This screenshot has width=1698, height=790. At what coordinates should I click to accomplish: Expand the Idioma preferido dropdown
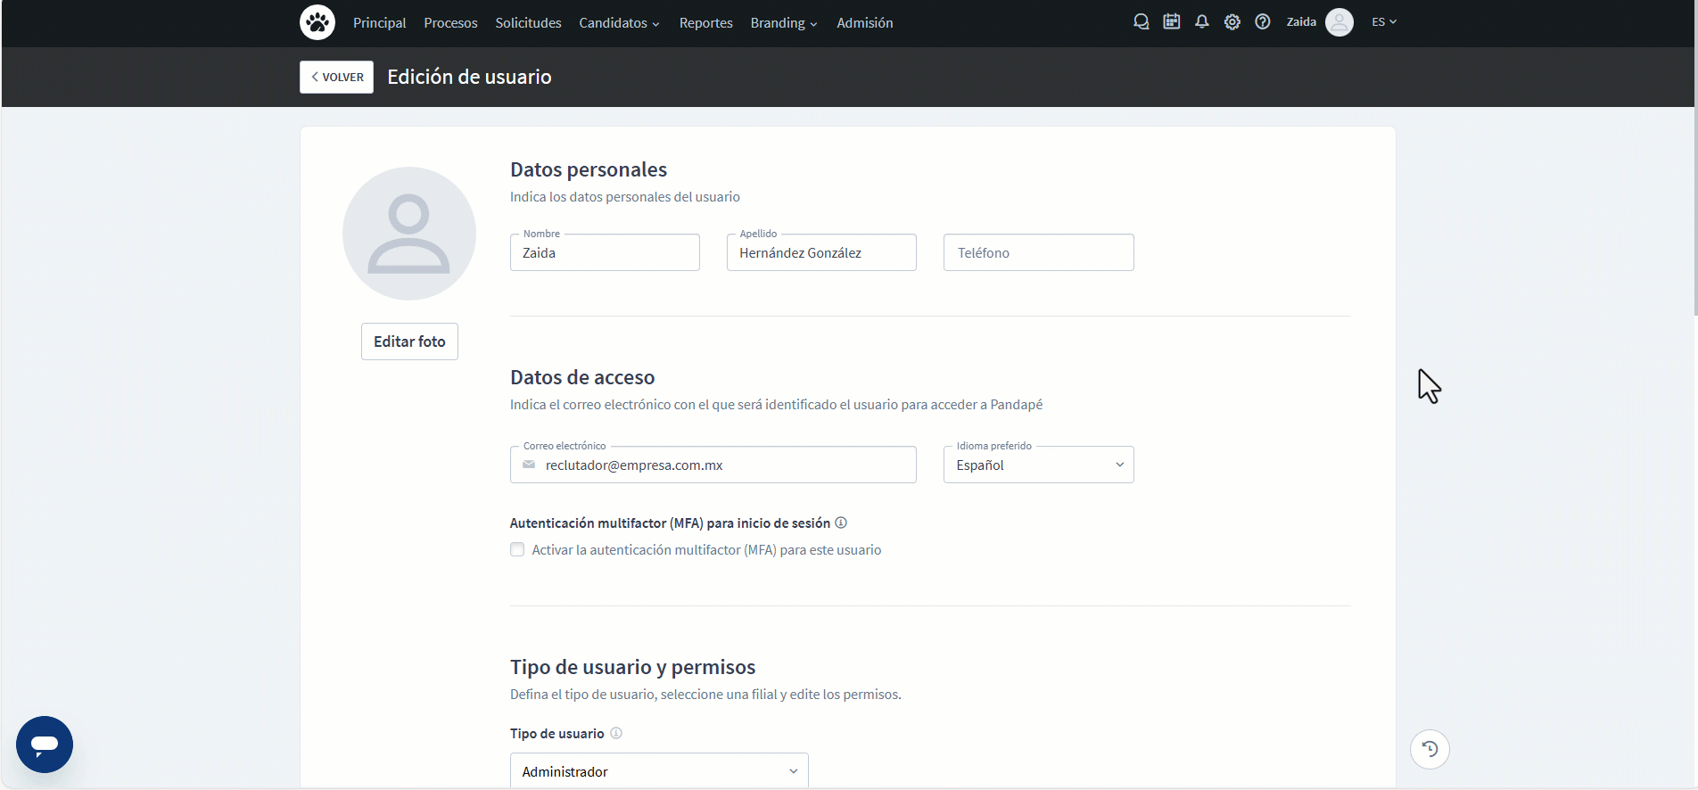(x=1038, y=465)
